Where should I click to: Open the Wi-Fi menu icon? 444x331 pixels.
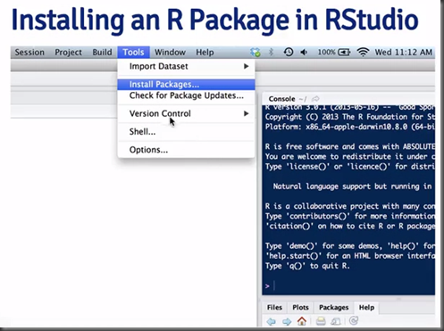[363, 53]
